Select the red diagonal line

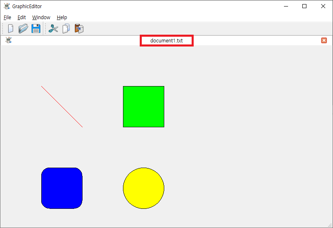pos(62,107)
